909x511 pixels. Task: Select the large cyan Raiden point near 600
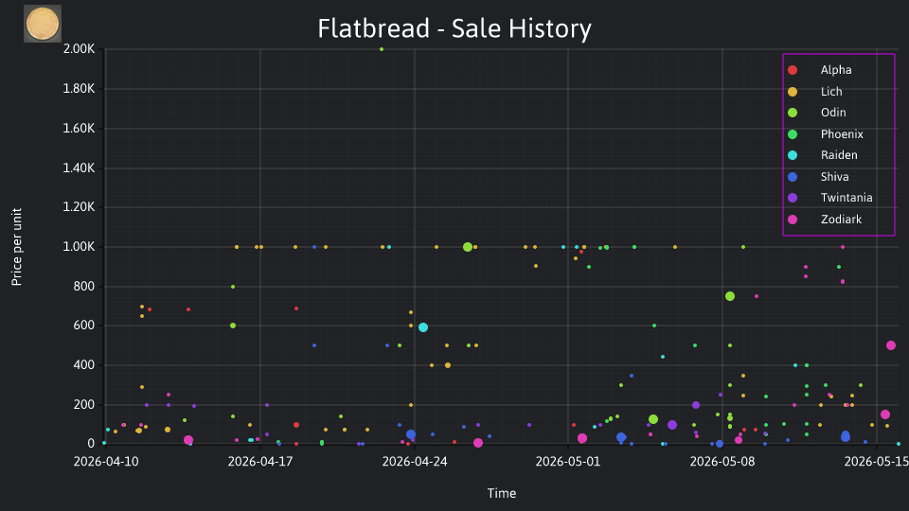click(x=423, y=327)
